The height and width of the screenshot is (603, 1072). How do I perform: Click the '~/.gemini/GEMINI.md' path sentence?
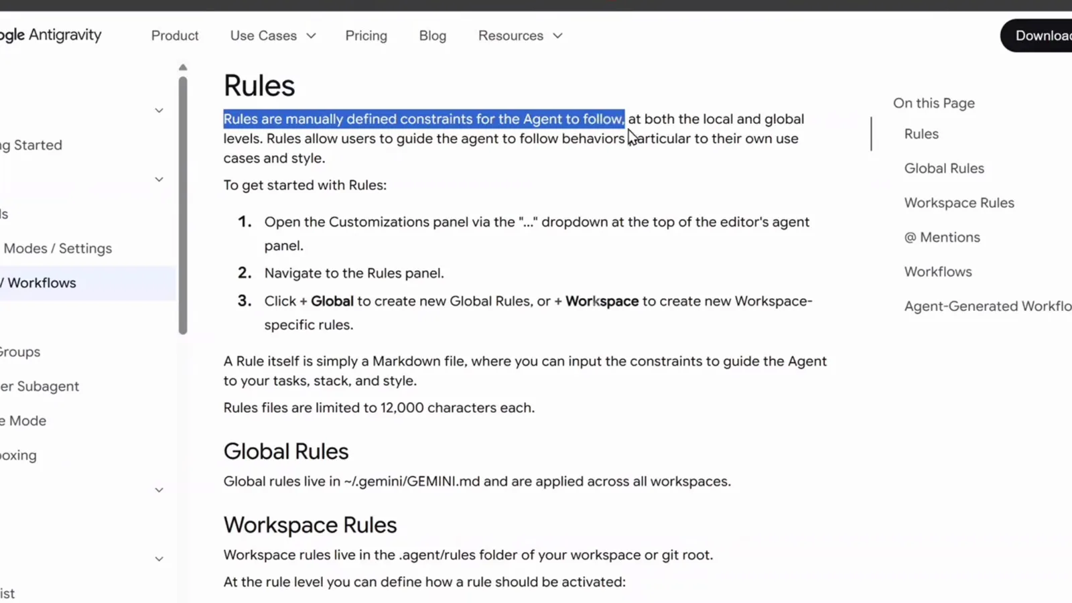tap(477, 482)
